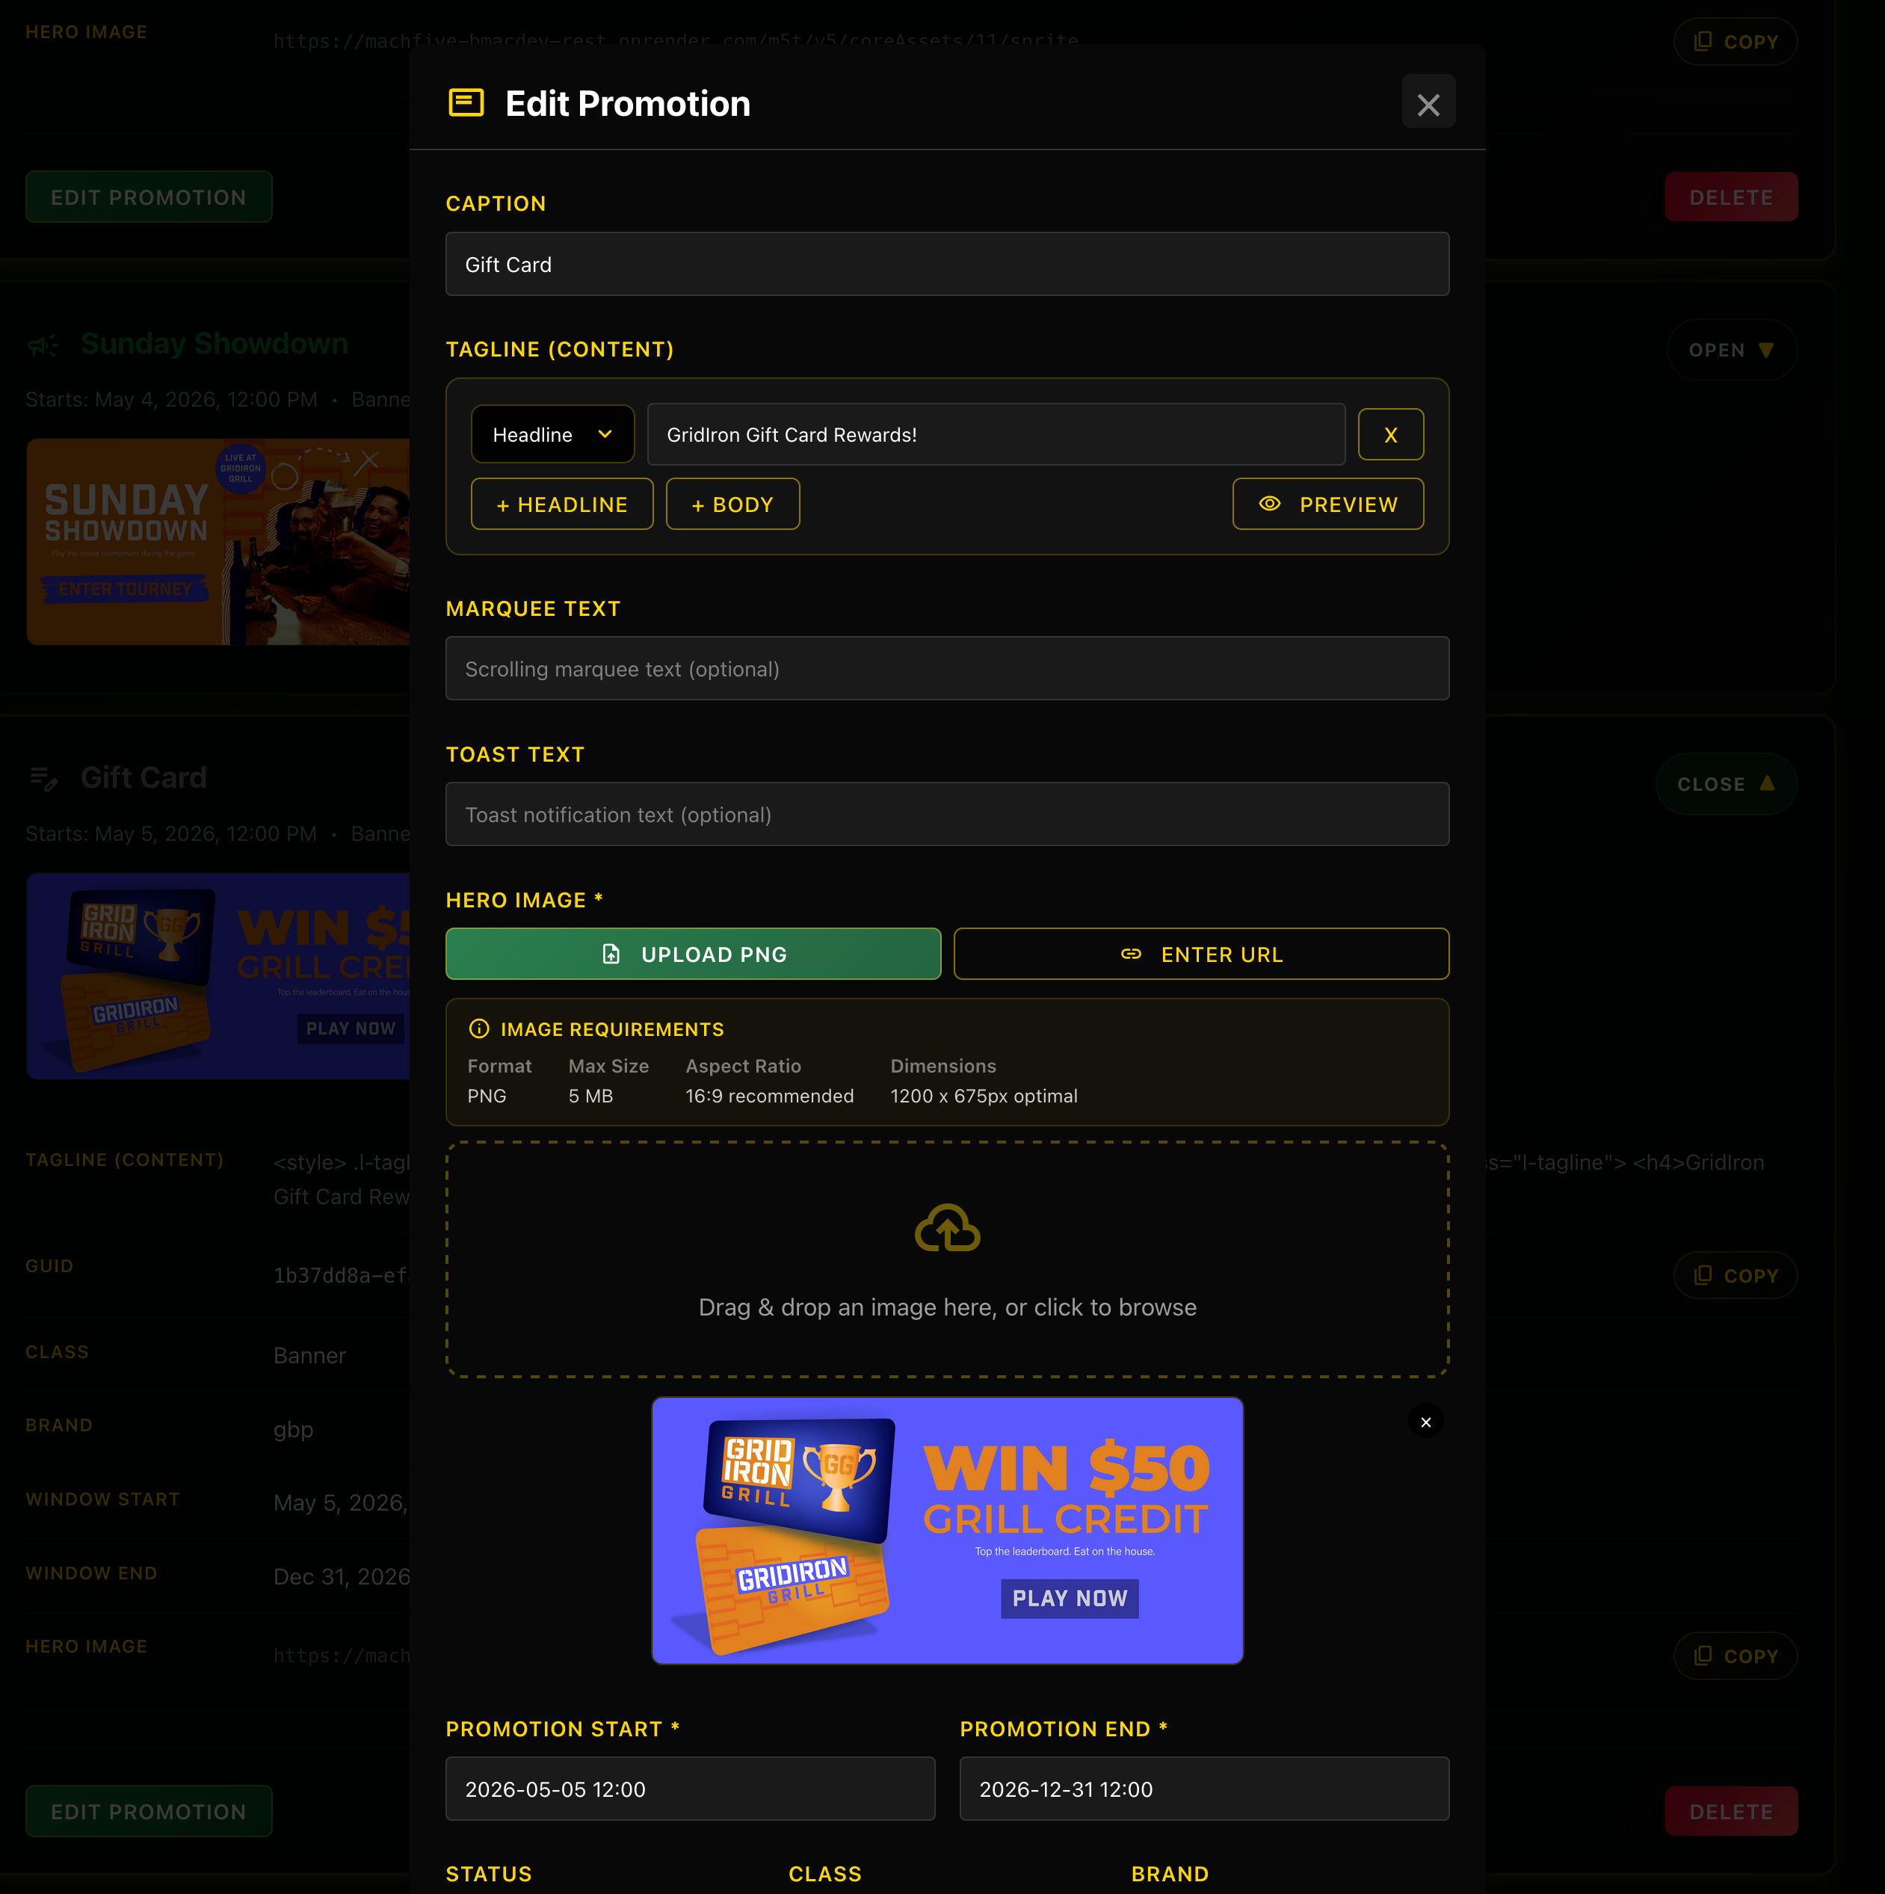Click the top EDIT PROMOTION button behind dialog
This screenshot has width=1885, height=1894.
149,197
